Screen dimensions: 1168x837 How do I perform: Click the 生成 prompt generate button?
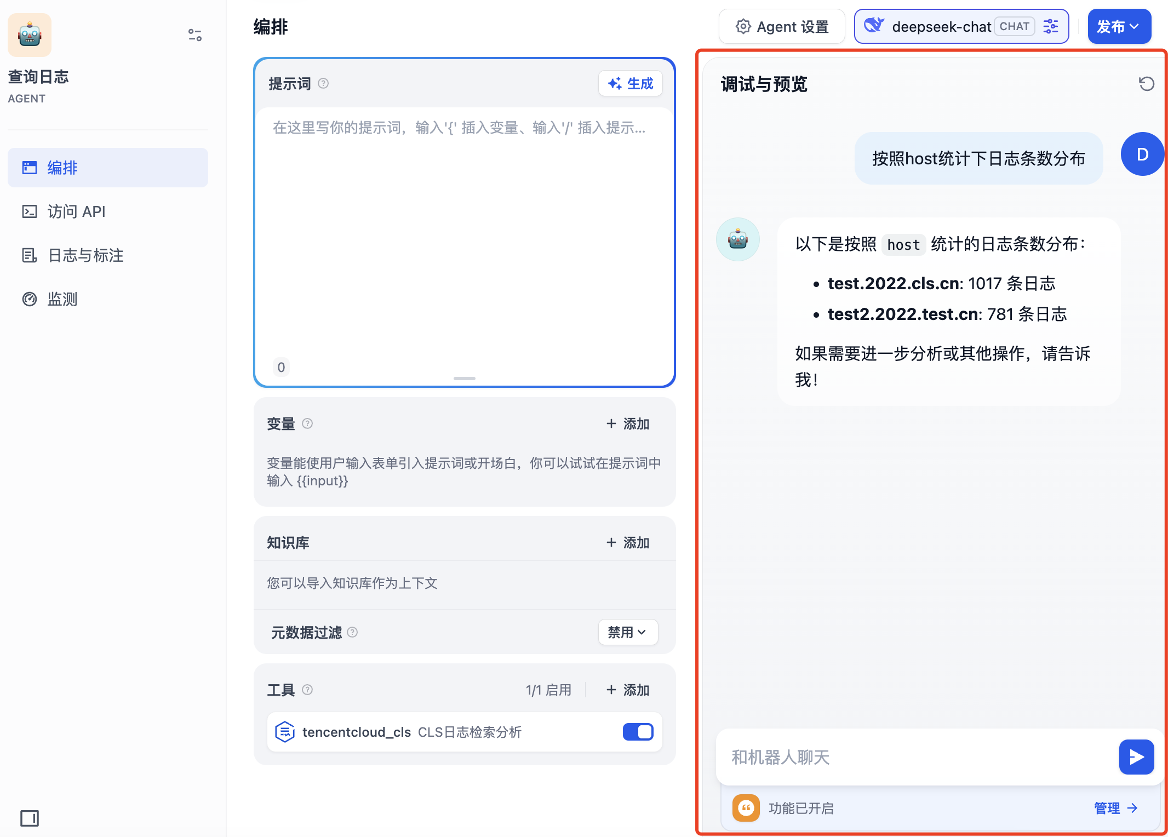click(x=630, y=83)
